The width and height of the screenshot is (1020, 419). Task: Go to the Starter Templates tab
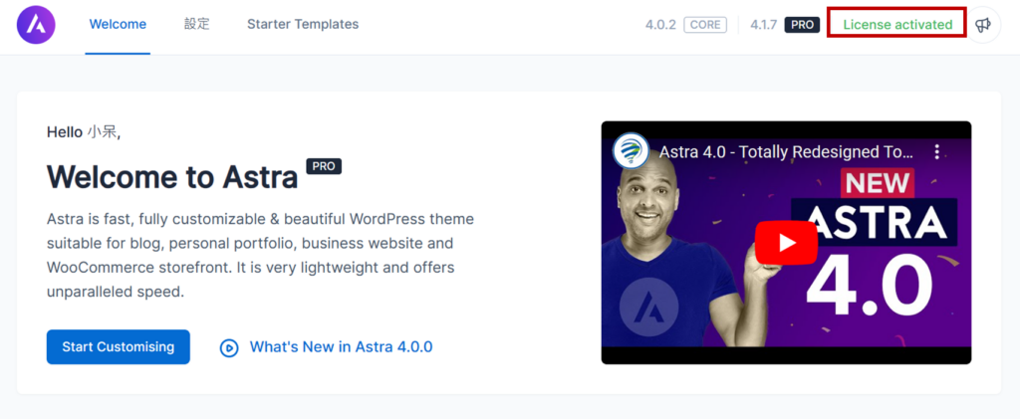[303, 25]
